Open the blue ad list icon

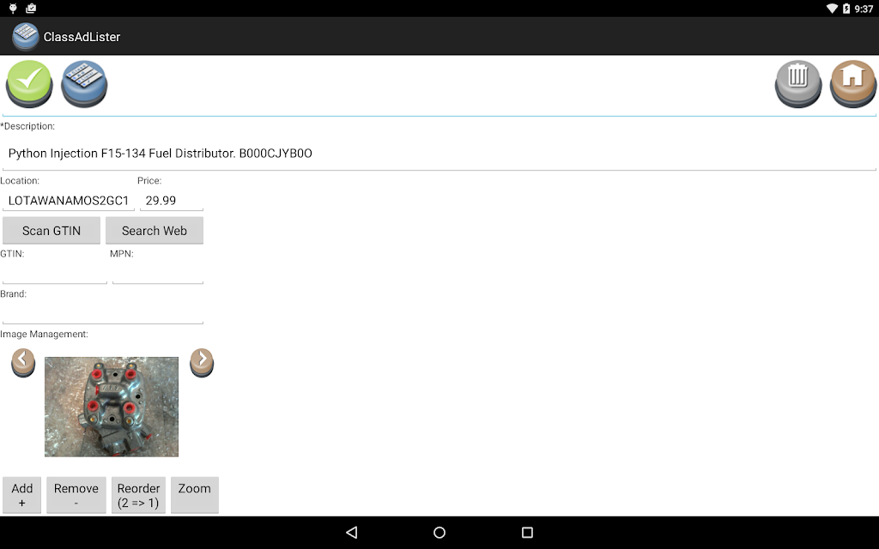pos(84,84)
